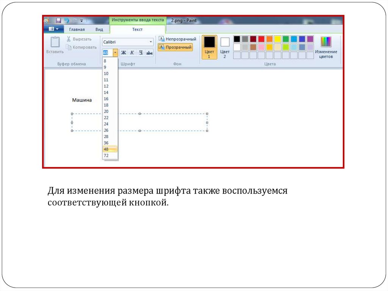Pick the yellow color swatch

277,39
